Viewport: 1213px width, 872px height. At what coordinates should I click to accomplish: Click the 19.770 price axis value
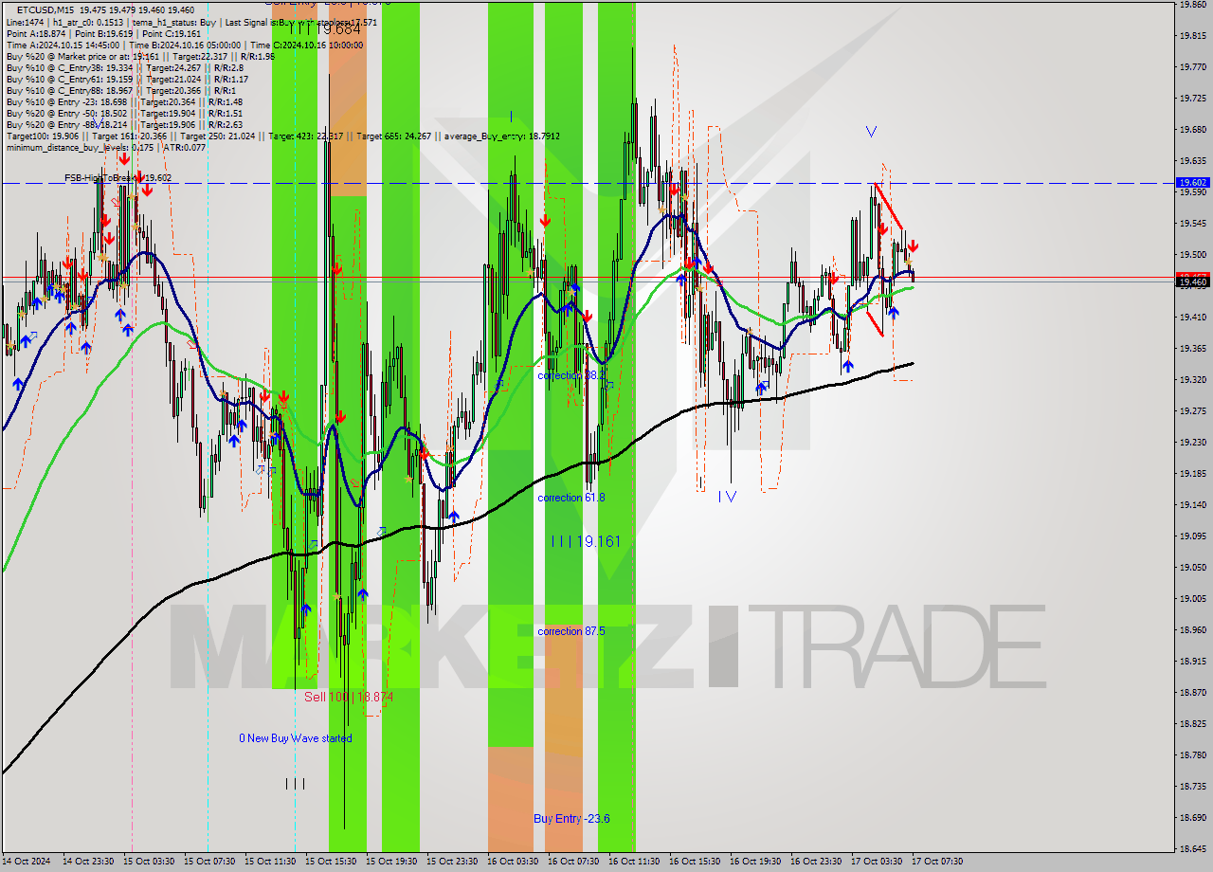(1192, 66)
